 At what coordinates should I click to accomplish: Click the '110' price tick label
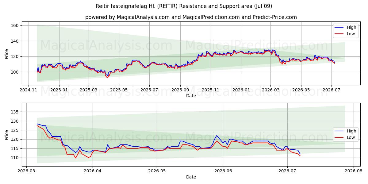[15, 158]
